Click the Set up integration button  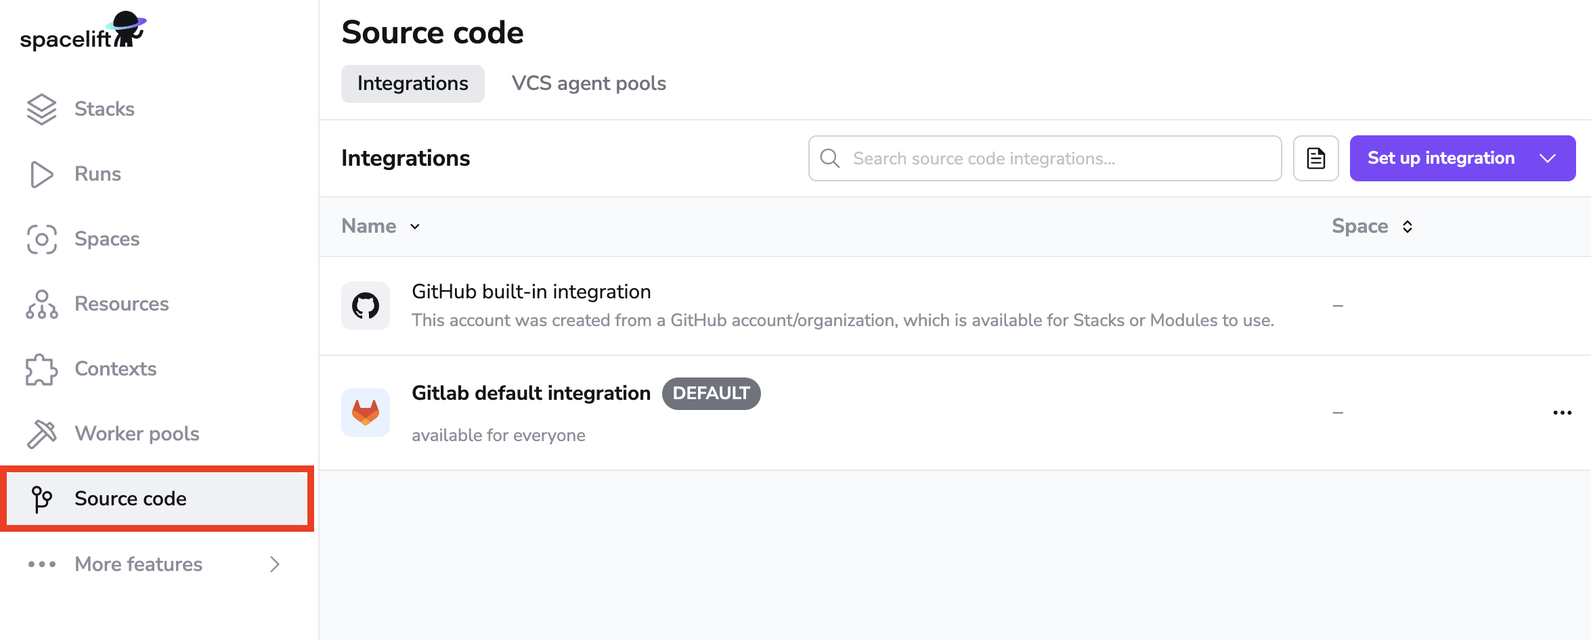point(1440,158)
